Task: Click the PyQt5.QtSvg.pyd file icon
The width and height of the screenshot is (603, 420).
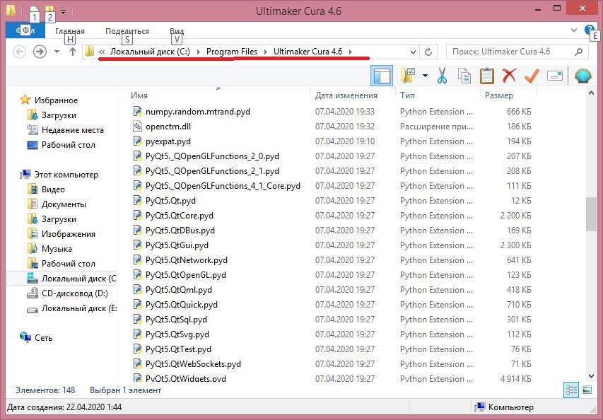Action: (x=137, y=334)
